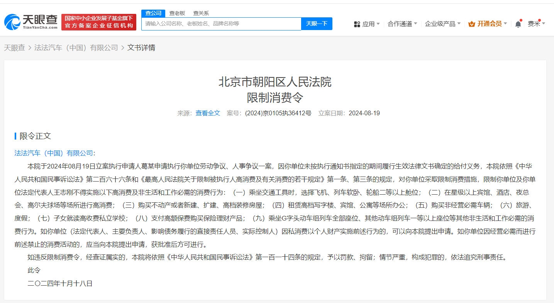Switch to the 查老板 tab
The width and height of the screenshot is (554, 303).
pos(177,13)
